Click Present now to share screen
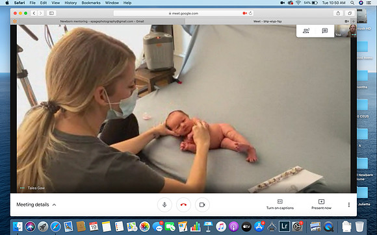 (321, 204)
